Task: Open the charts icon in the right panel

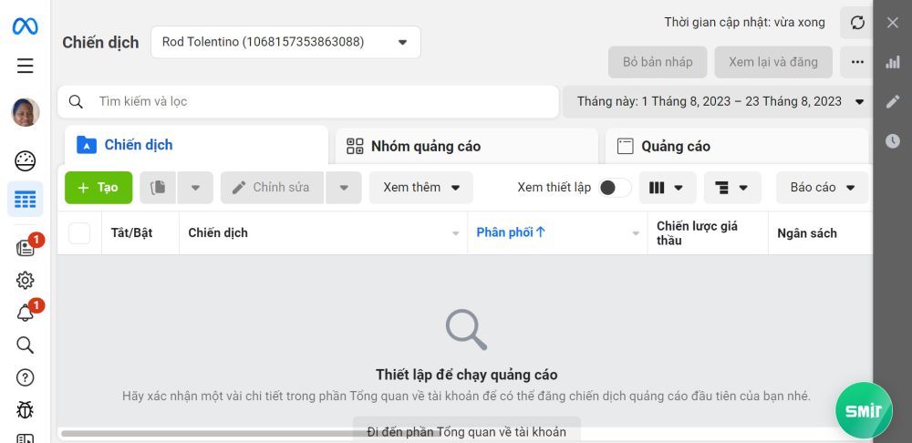Action: tap(892, 62)
